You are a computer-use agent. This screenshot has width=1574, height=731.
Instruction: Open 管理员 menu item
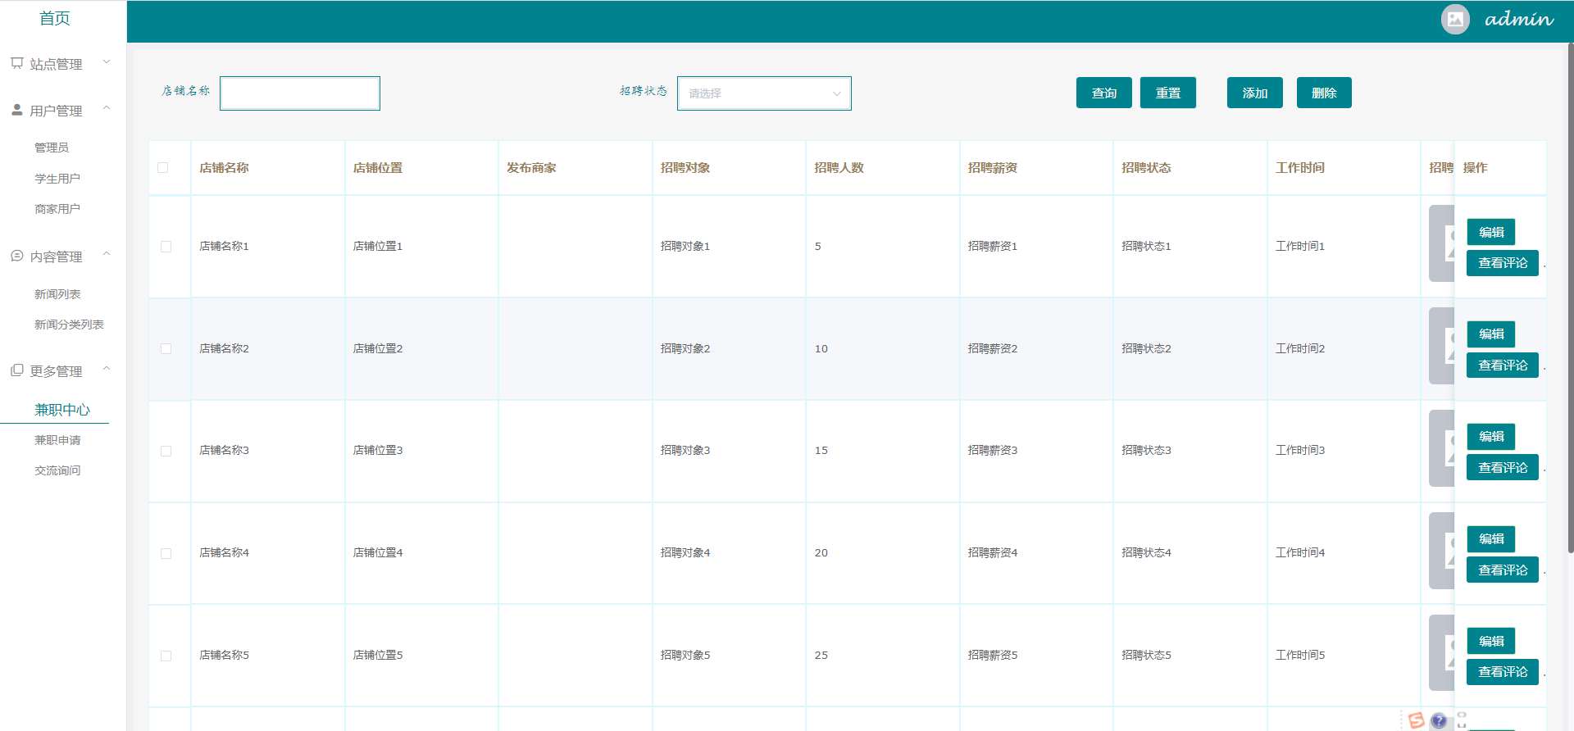pos(52,148)
